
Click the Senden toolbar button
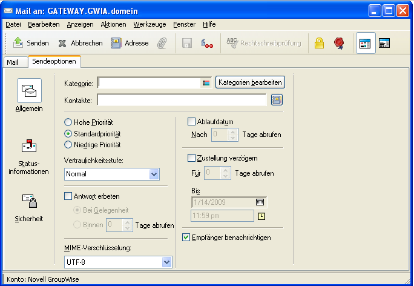tap(31, 43)
